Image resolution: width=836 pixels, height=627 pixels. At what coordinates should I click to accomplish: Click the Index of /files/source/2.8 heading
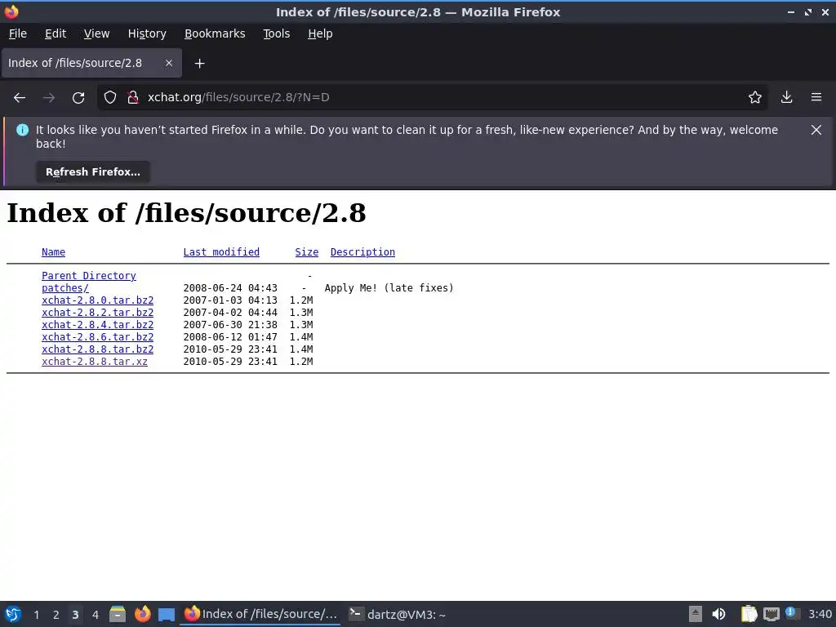[186, 213]
